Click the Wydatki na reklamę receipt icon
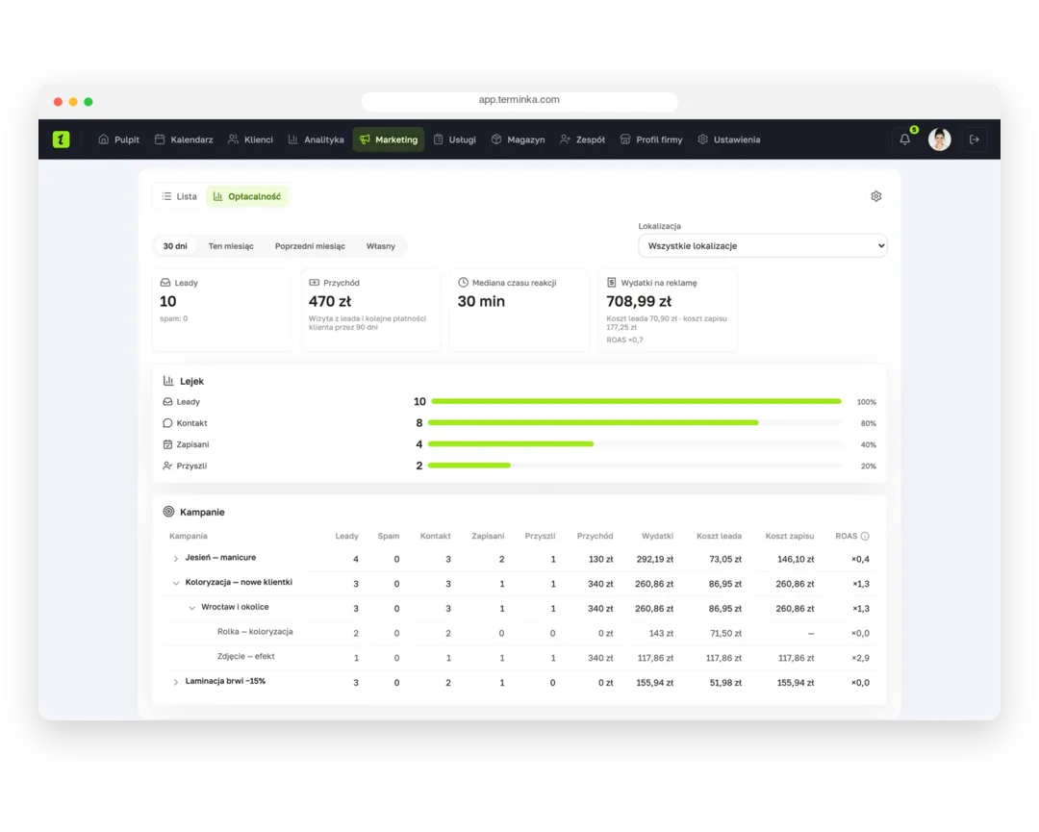This screenshot has width=1039, height=832. [x=612, y=282]
